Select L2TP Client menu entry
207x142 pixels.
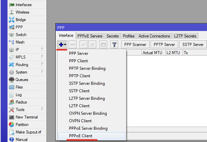click(x=92, y=106)
